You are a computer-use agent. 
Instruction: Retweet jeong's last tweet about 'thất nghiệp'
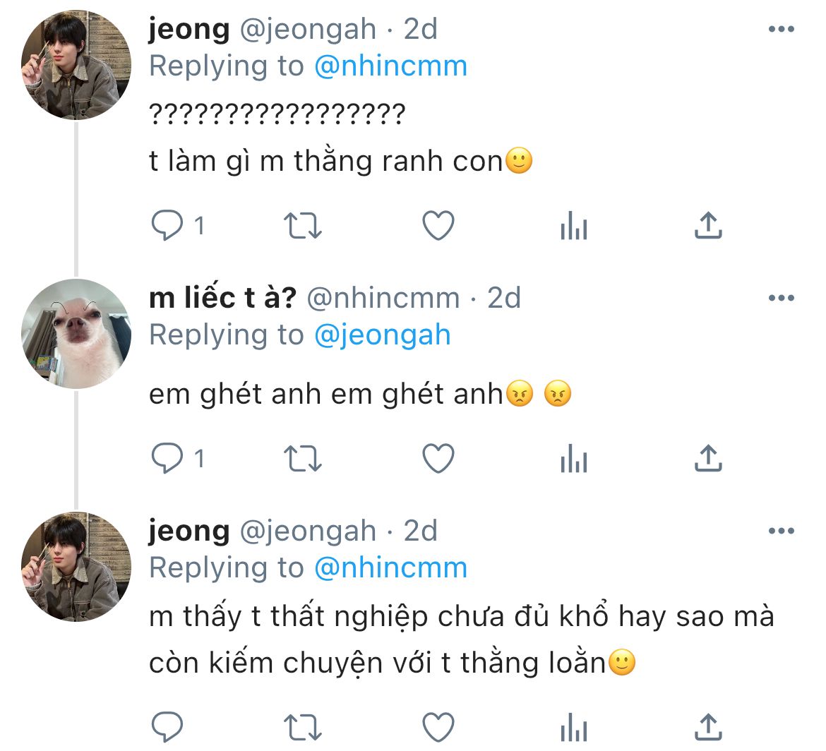click(302, 726)
